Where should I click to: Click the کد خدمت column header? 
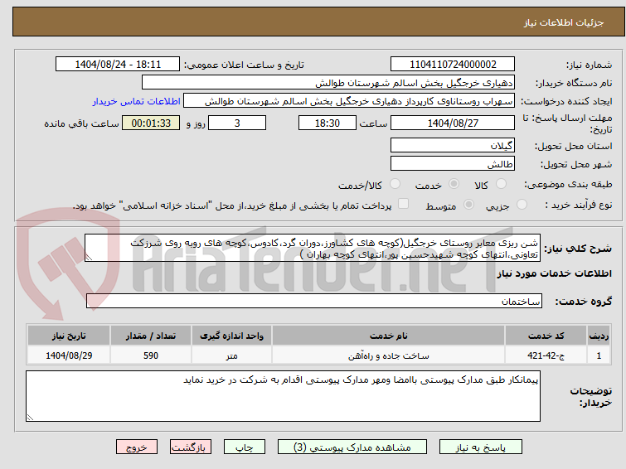pyautogui.click(x=546, y=336)
